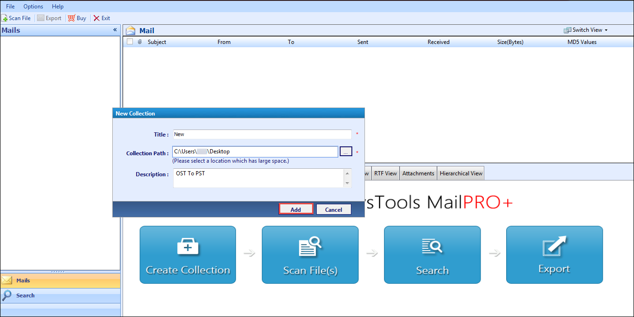
Task: Click the Export toolbar button
Action: [50, 18]
